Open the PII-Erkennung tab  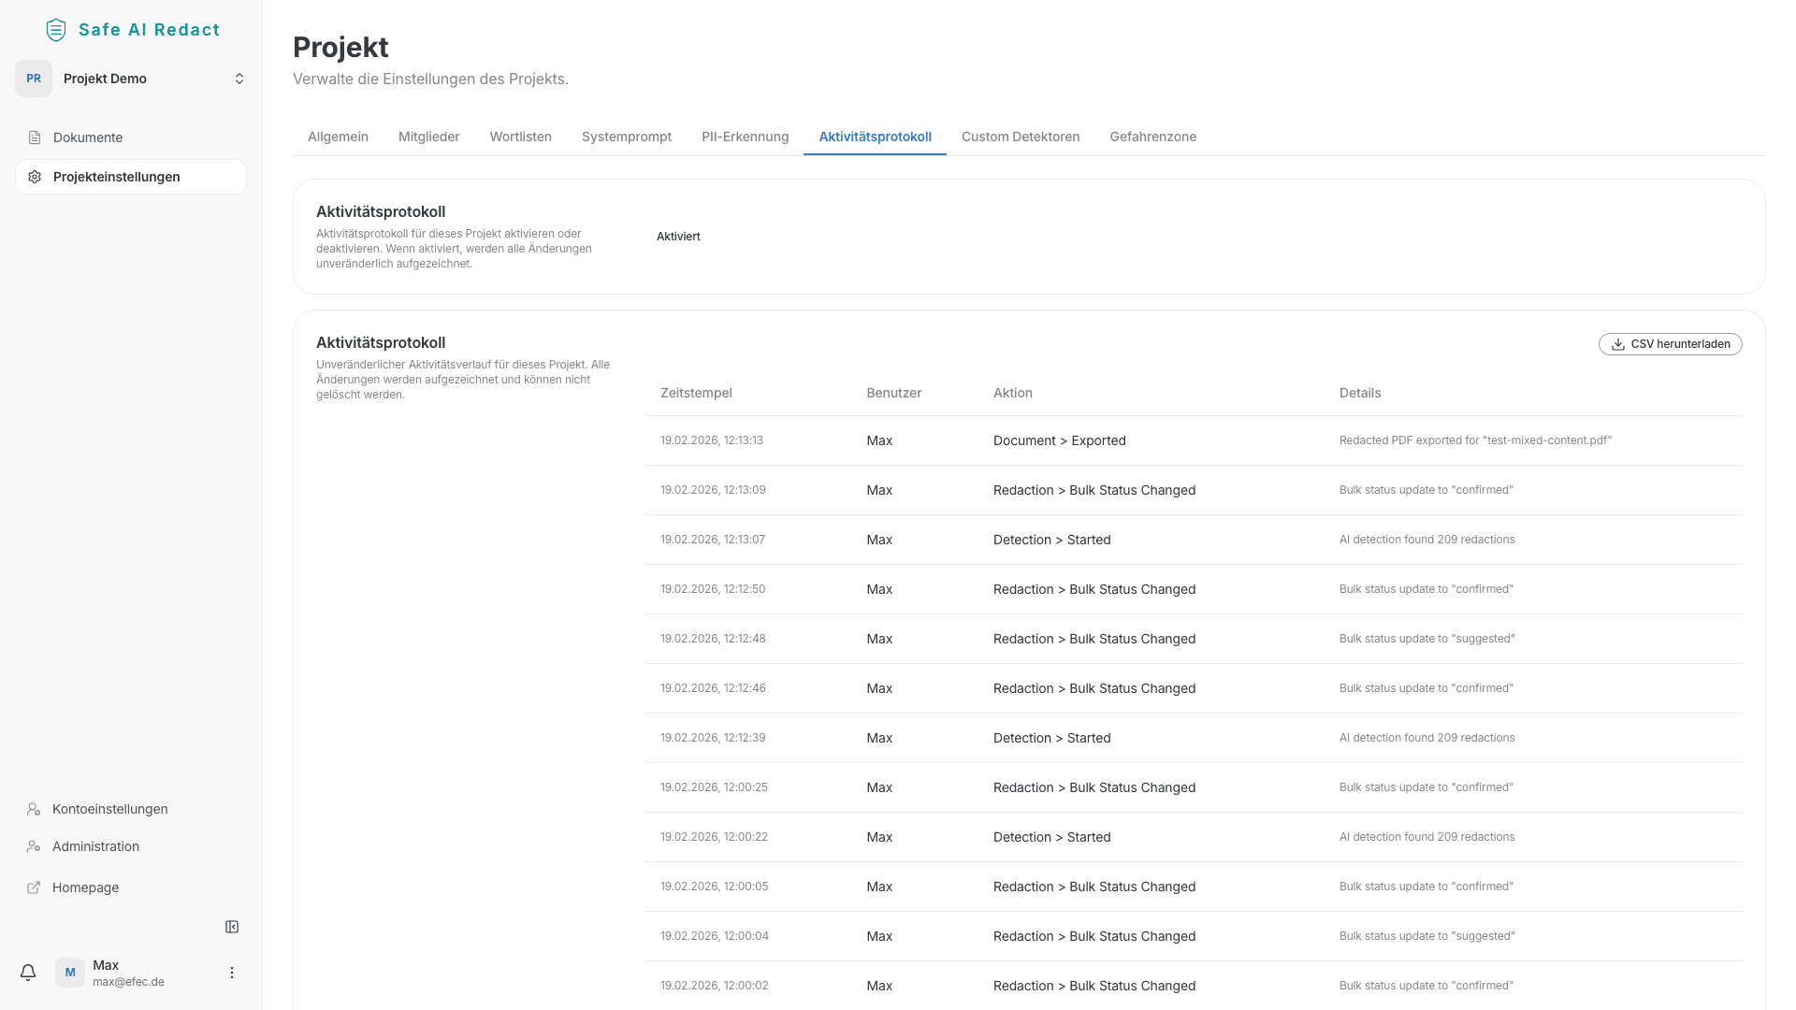(745, 137)
